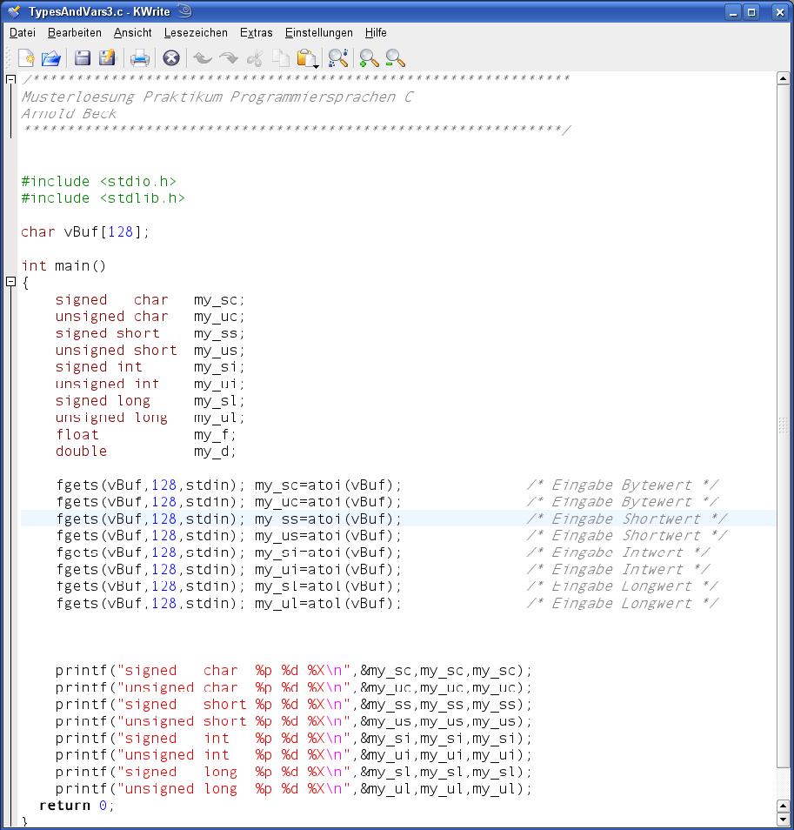Click the scrollbar down arrow at the bottom
The width and height of the screenshot is (794, 830).
pos(784,819)
